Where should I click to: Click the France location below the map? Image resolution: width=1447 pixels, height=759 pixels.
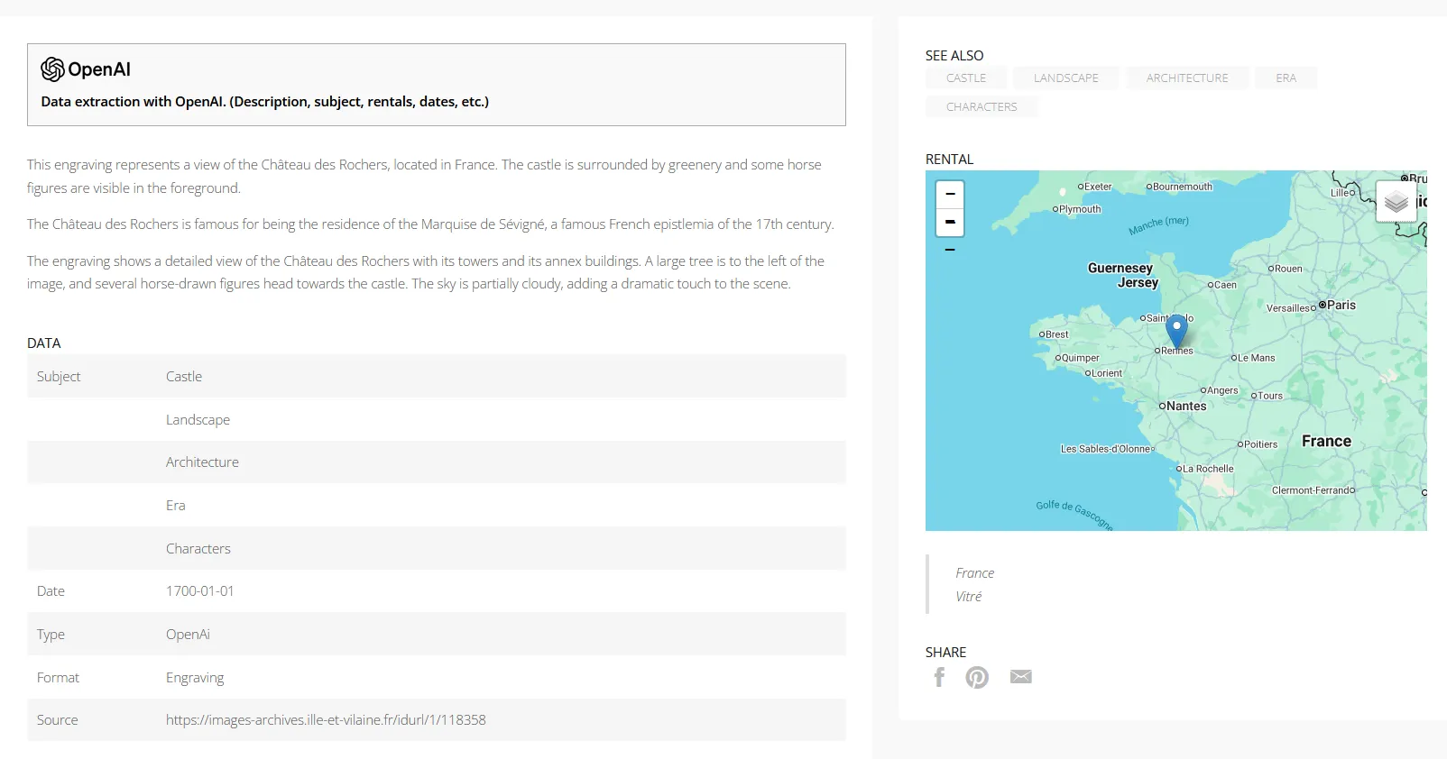click(x=974, y=573)
